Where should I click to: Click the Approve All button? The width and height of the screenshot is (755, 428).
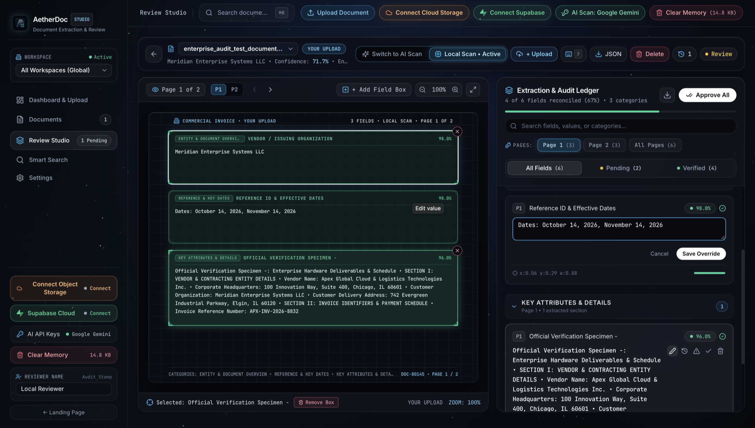click(x=707, y=95)
